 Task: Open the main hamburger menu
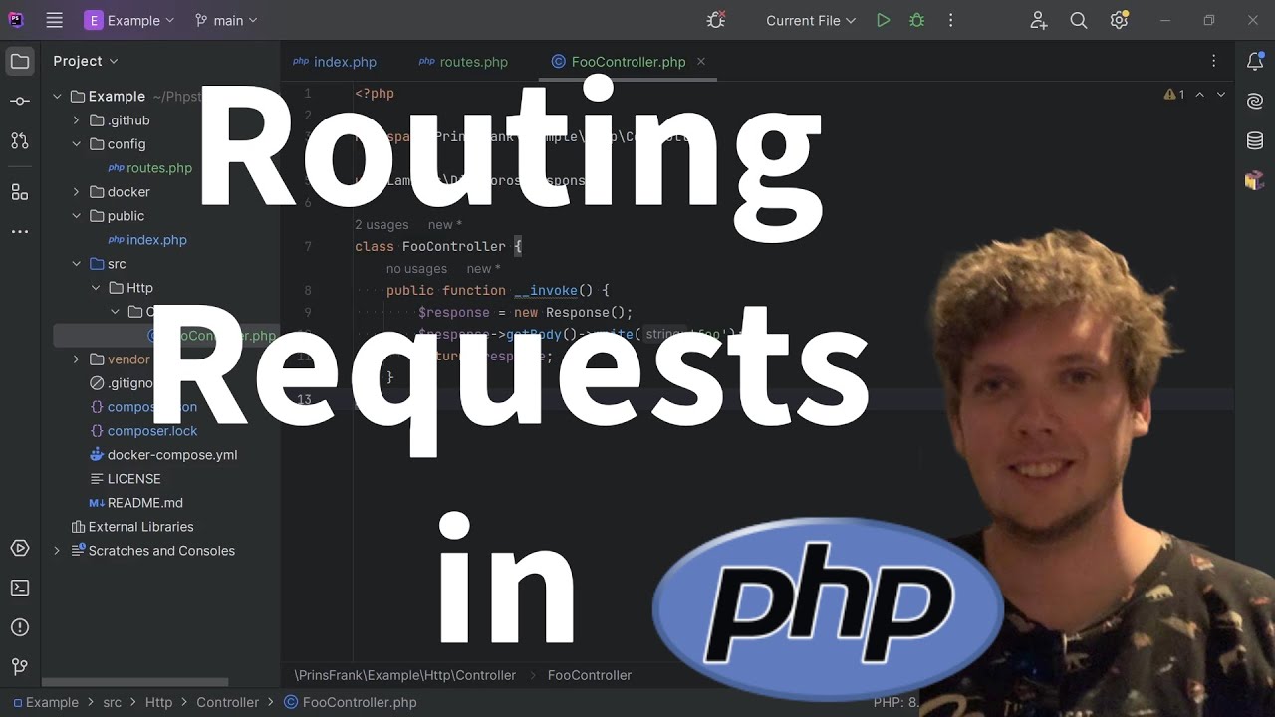(55, 20)
